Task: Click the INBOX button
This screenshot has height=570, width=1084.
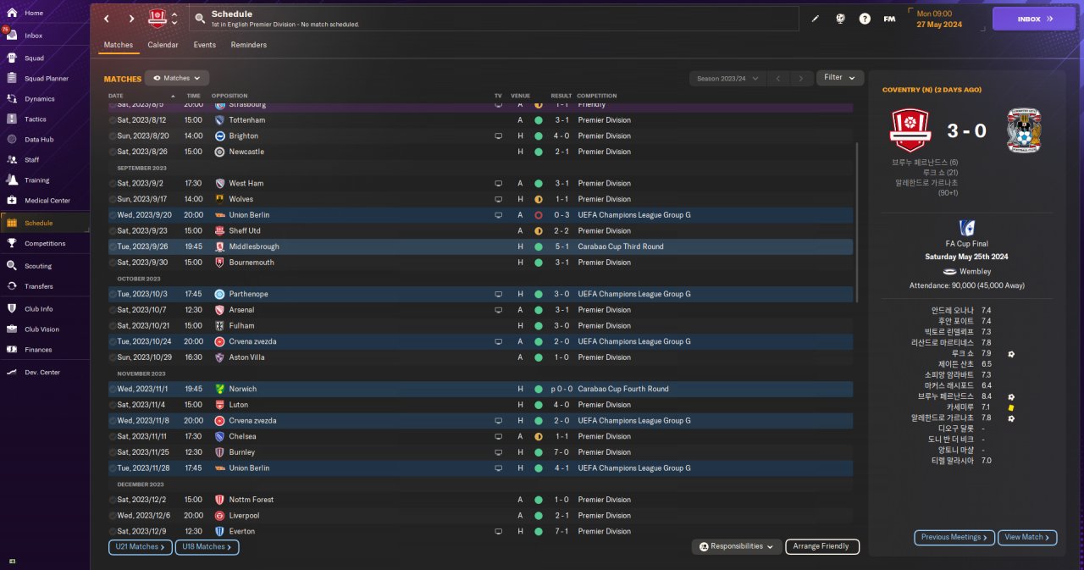Action: (x=1033, y=19)
